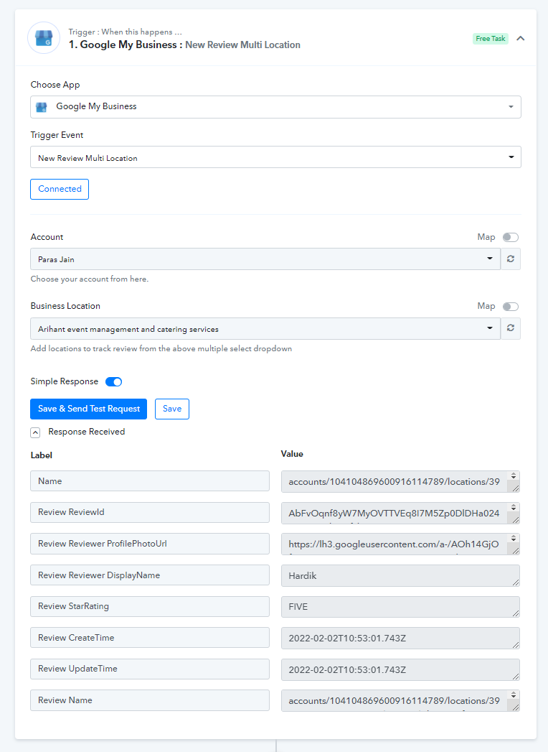Click the Review StarRating label field
548x752 pixels.
(150, 606)
